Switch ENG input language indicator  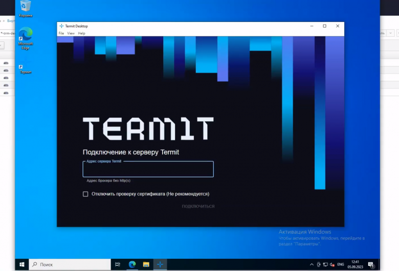(x=340, y=264)
